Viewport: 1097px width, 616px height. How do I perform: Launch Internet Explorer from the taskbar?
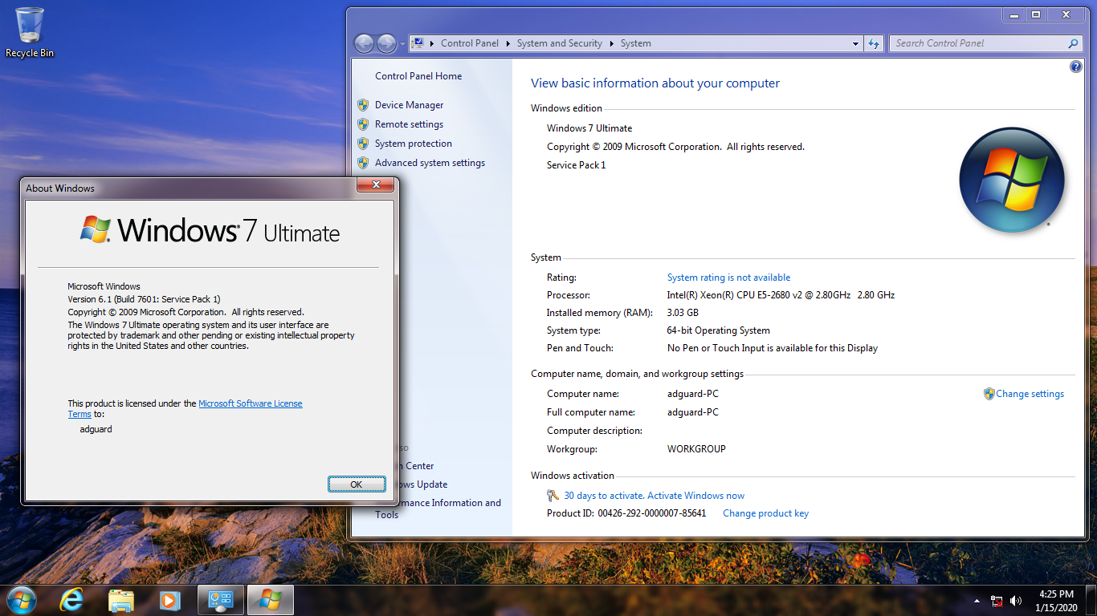pos(72,600)
